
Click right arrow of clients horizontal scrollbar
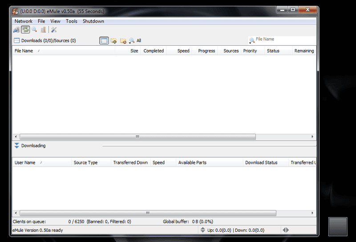312,213
